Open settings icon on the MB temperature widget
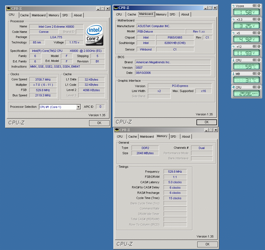This screenshot has width=265, height=250. [x=255, y=74]
